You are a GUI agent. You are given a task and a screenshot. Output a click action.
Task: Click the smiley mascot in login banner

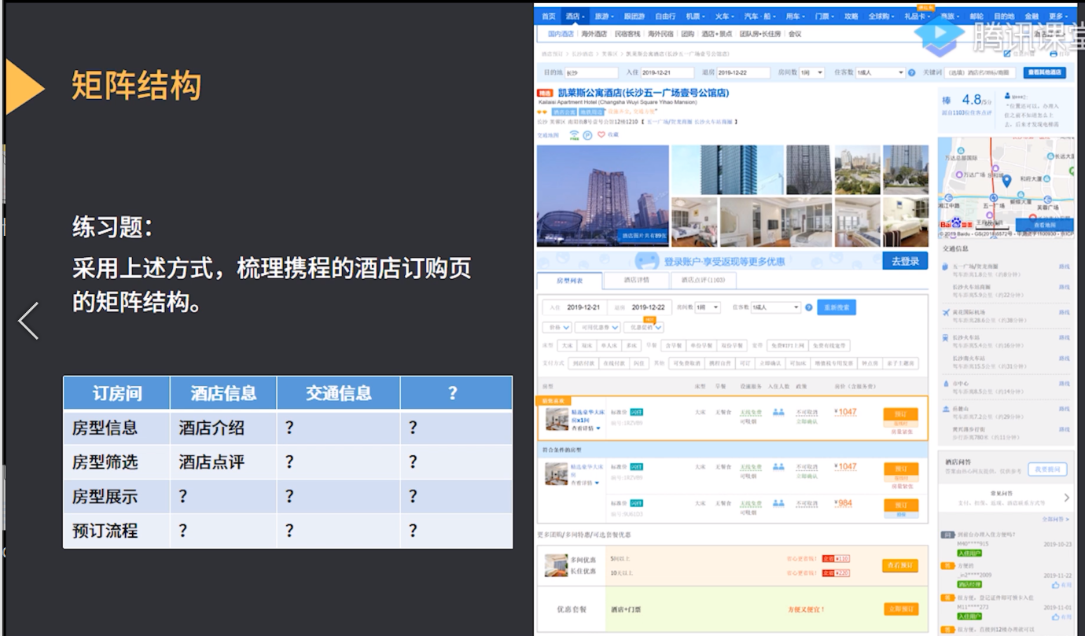pyautogui.click(x=645, y=261)
